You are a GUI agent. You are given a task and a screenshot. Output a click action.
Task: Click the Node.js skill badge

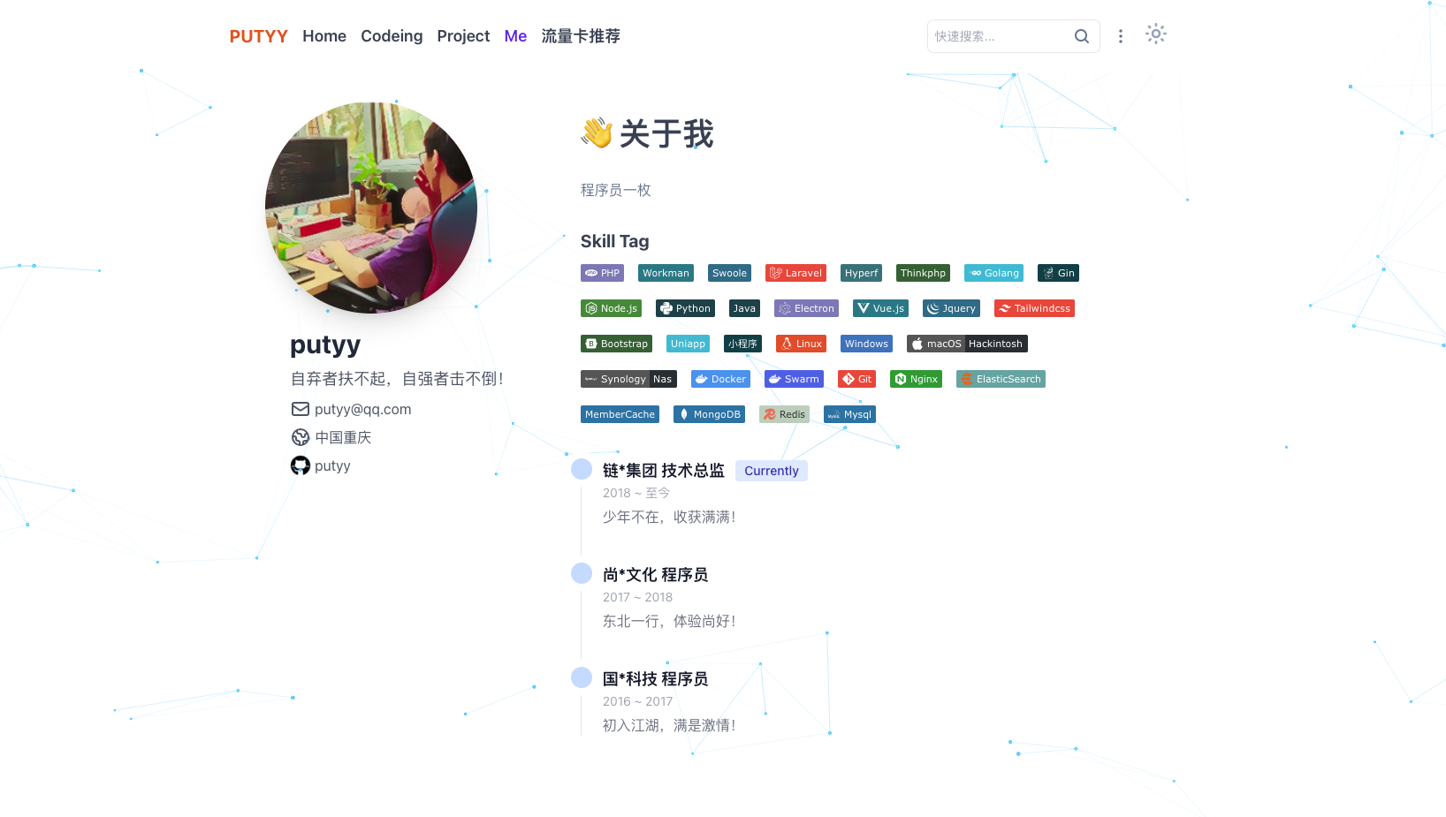point(611,308)
